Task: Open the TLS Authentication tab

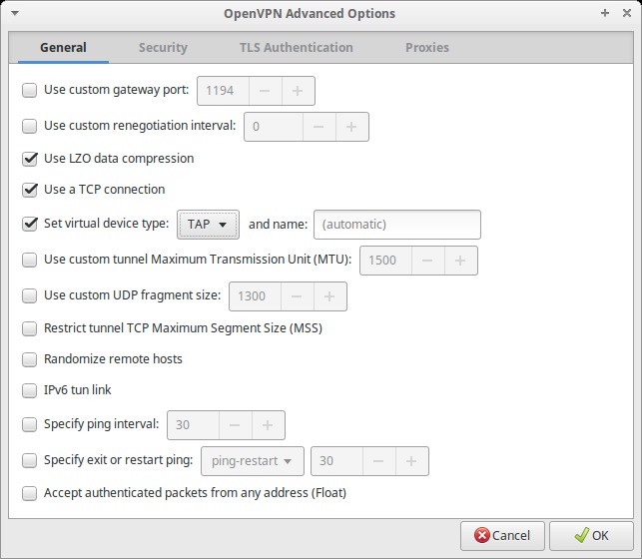Action: pos(296,48)
